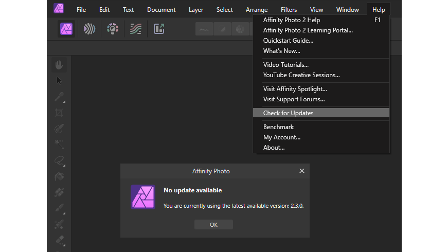
Task: Select the Freehand Selection lasso tool
Action: [x=59, y=160]
